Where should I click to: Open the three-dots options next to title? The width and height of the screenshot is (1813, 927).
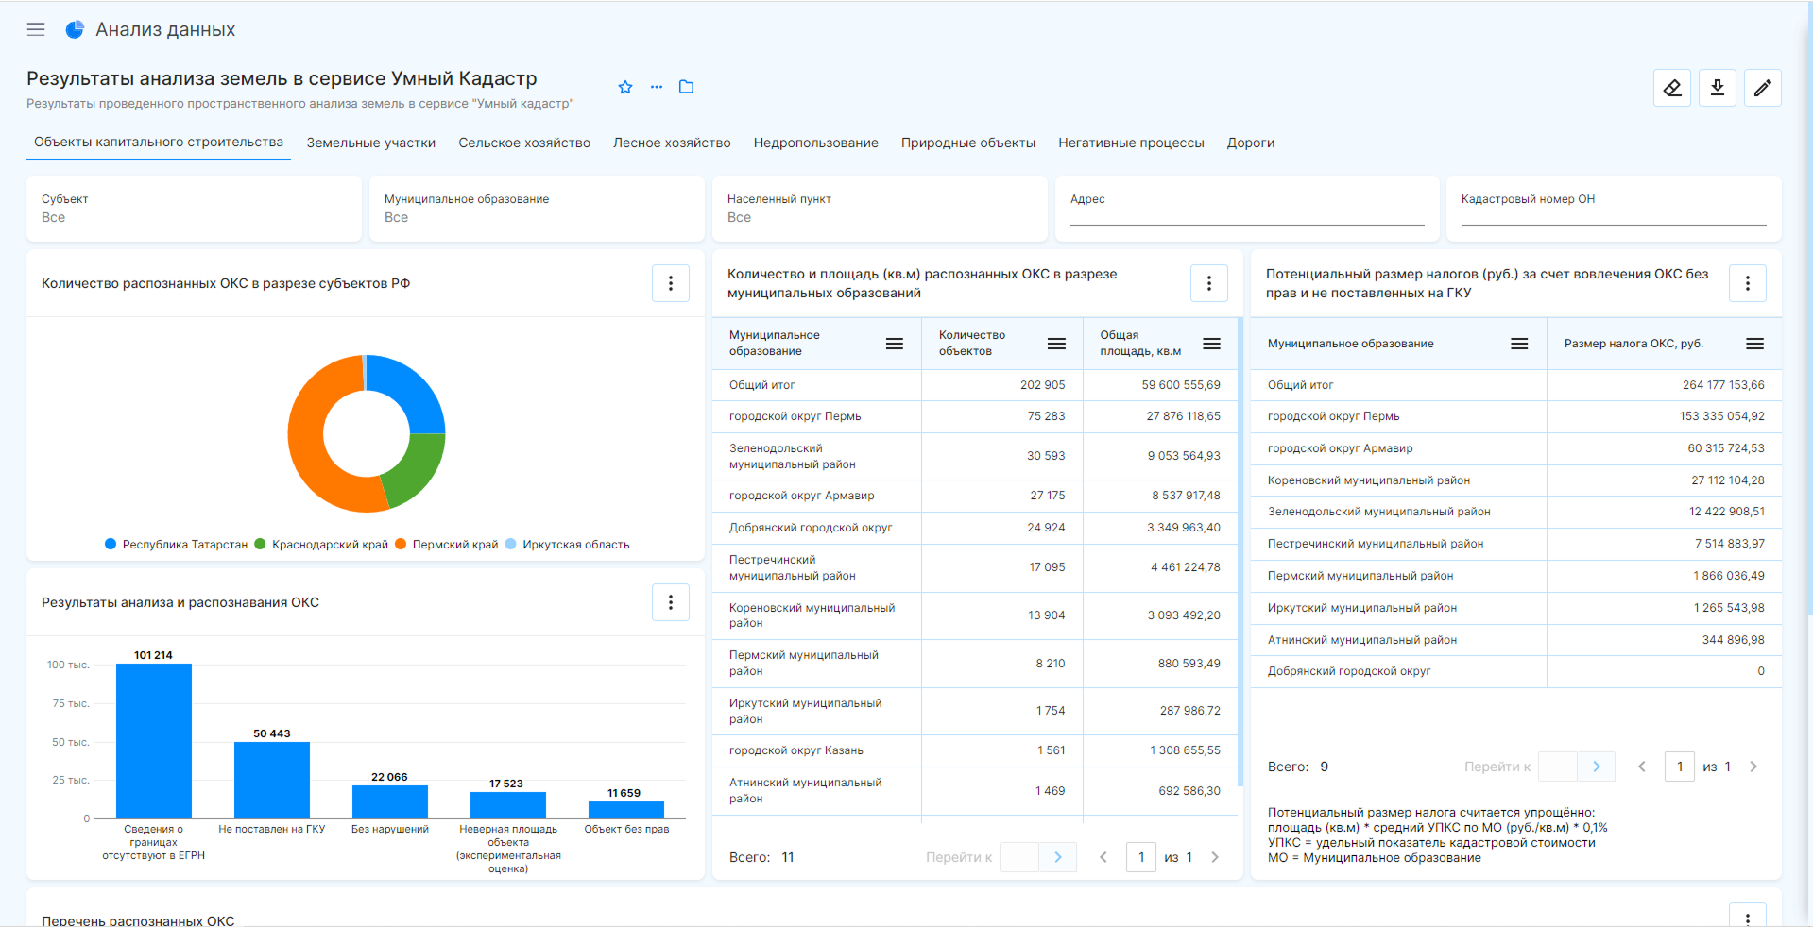[x=657, y=87]
